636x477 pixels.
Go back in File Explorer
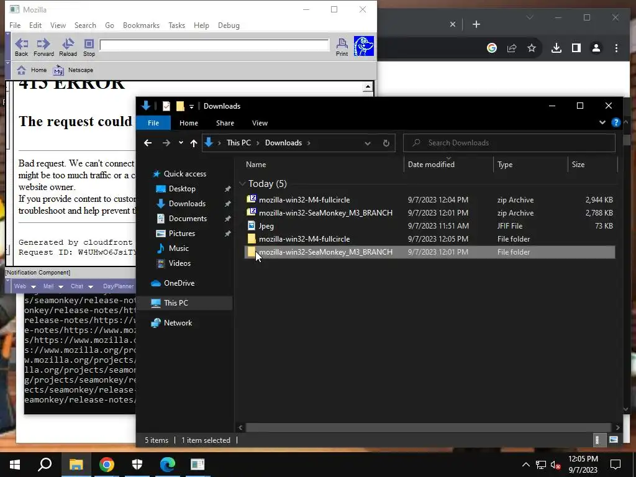[x=148, y=143]
